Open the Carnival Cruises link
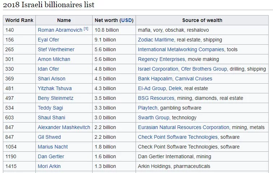 (x=194, y=79)
